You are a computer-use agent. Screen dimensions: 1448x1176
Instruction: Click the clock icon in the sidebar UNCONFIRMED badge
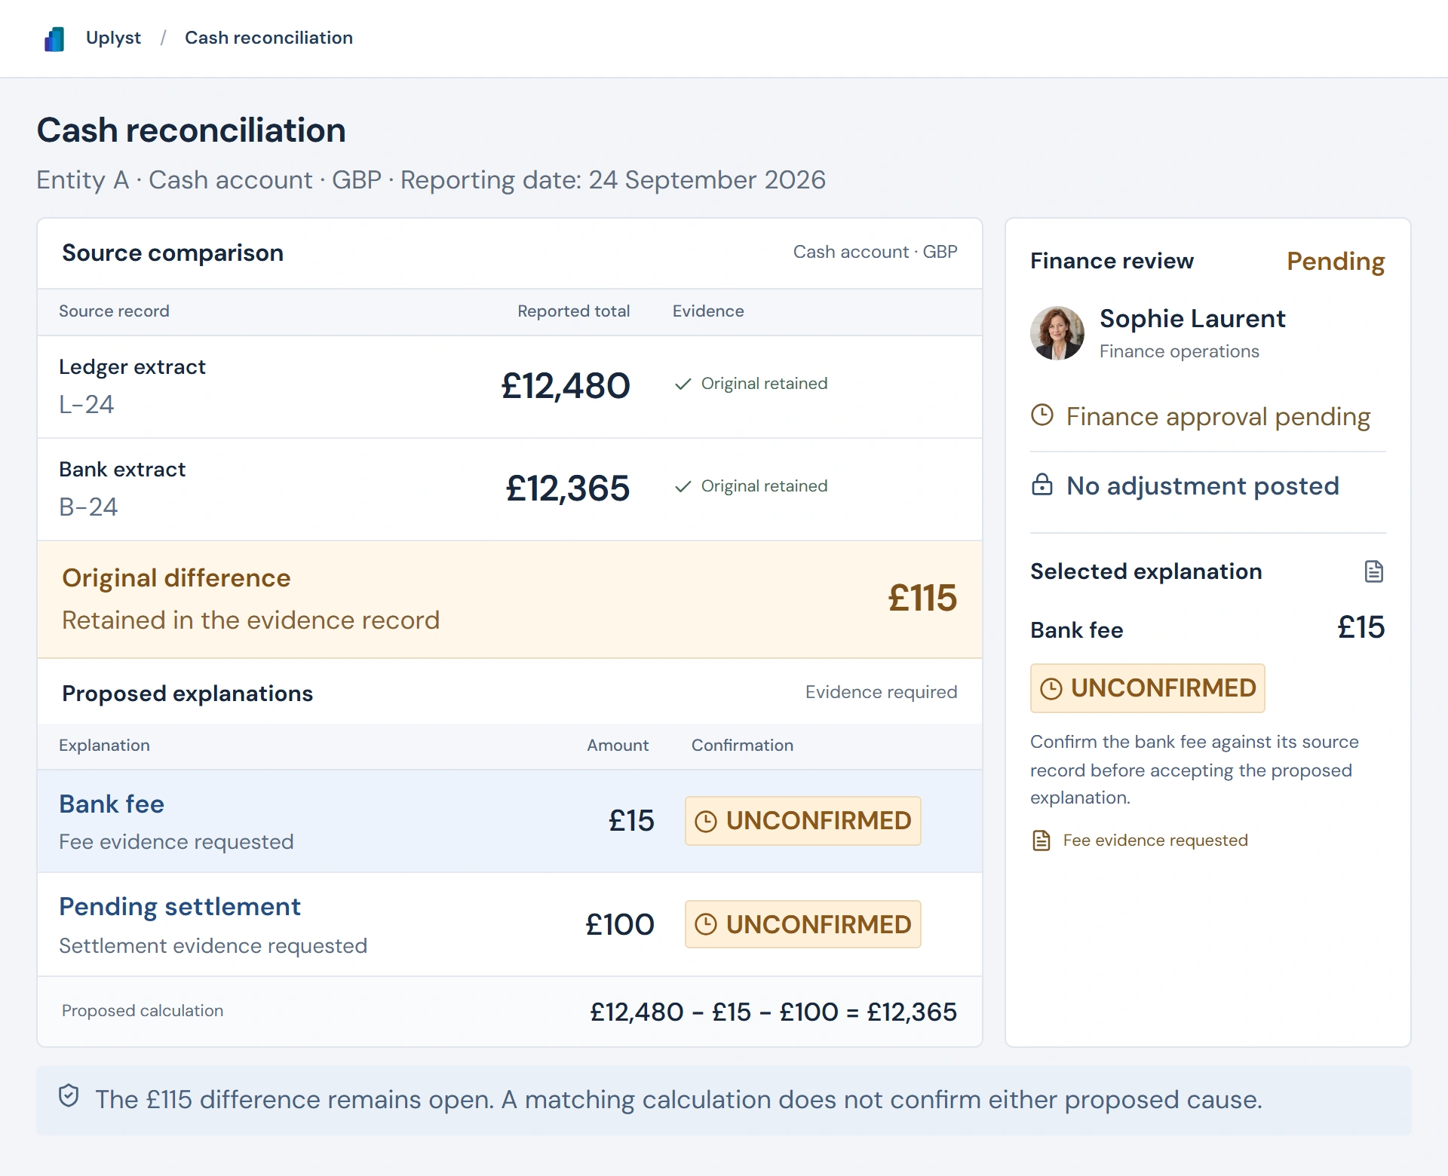[1051, 688]
